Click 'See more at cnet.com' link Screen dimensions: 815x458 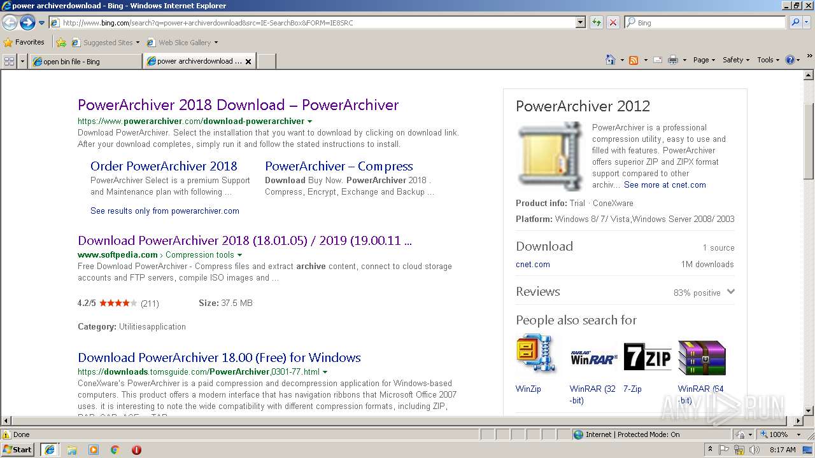tap(665, 184)
